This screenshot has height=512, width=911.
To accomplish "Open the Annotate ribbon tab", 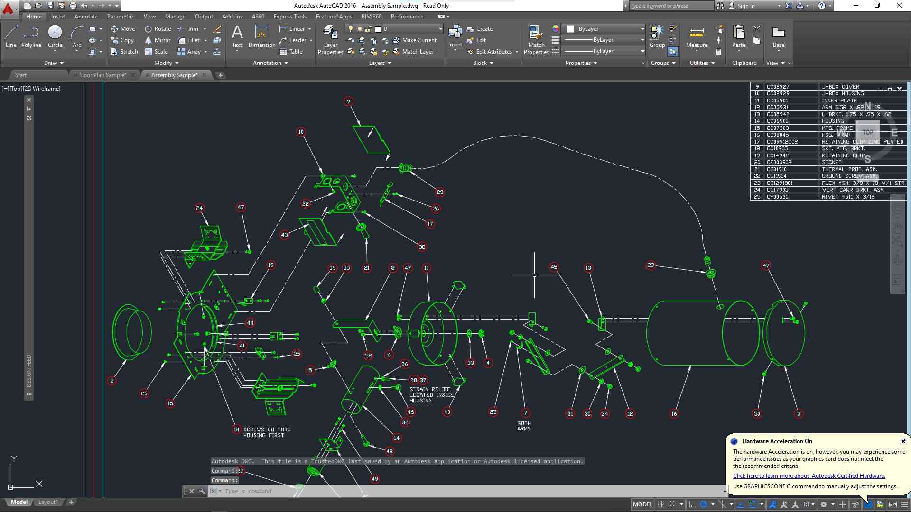I will [86, 17].
